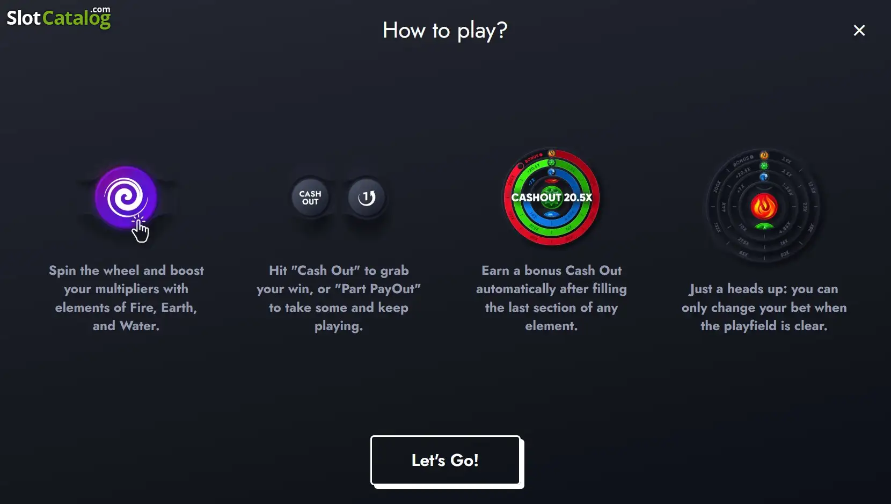
Task: Click the Earn a bonus Cash Out text
Action: (x=551, y=298)
